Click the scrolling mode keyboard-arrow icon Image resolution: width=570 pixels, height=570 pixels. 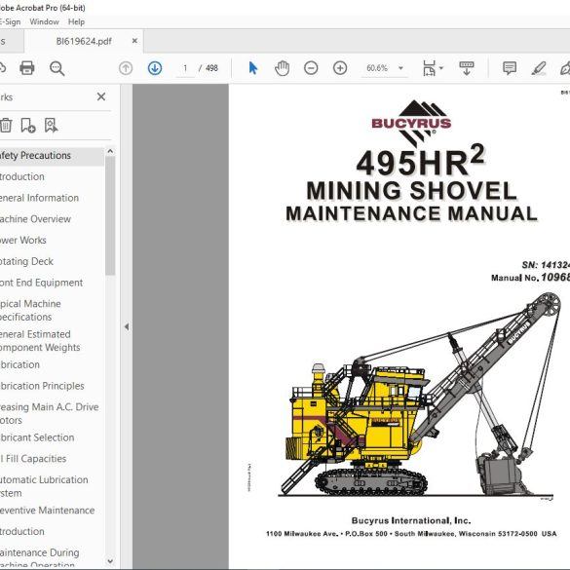(x=467, y=68)
